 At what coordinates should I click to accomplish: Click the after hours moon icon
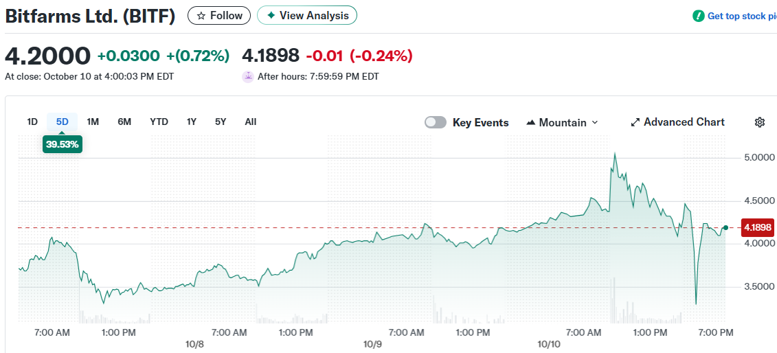click(248, 76)
